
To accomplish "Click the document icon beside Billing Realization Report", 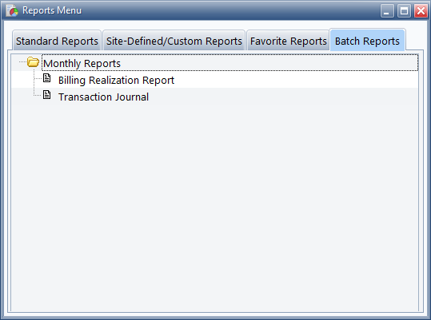I will (47, 78).
